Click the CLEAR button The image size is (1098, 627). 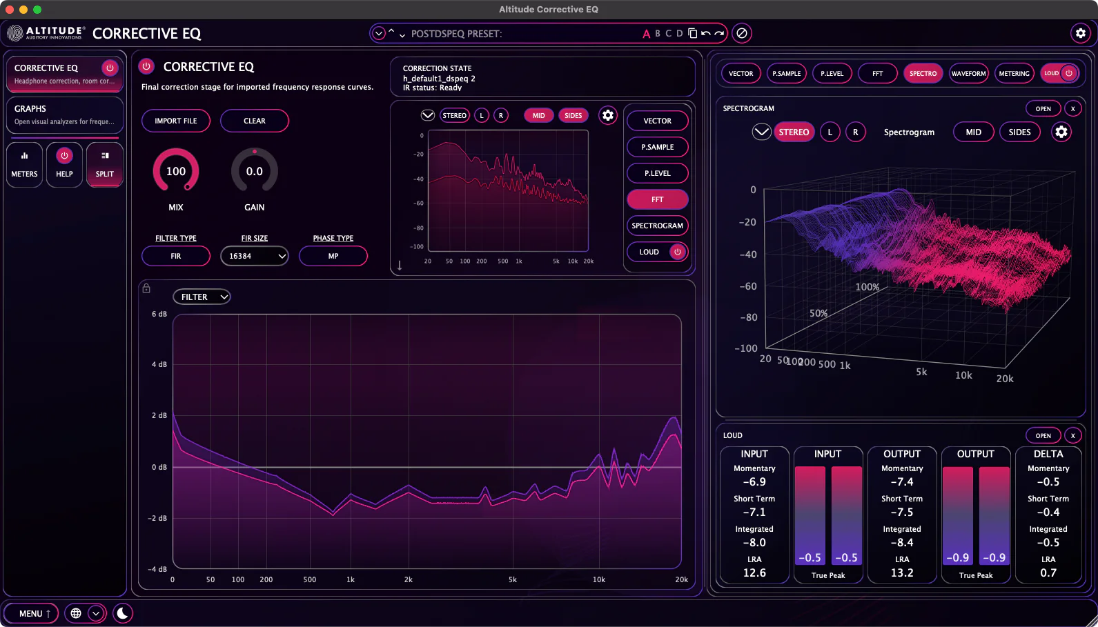(255, 121)
